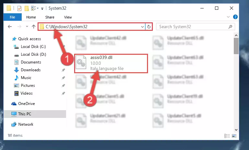249x150 pixels.
Task: Open the Share ribbon tab
Action: pyautogui.click(x=50, y=17)
